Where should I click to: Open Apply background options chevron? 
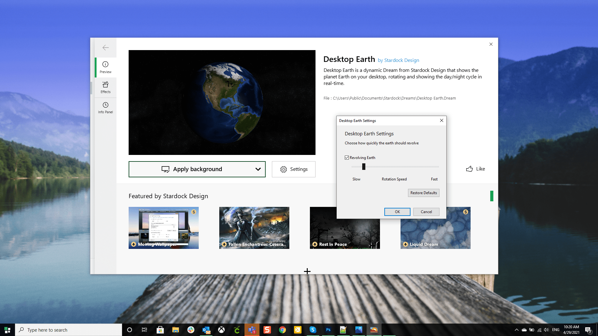coord(258,169)
